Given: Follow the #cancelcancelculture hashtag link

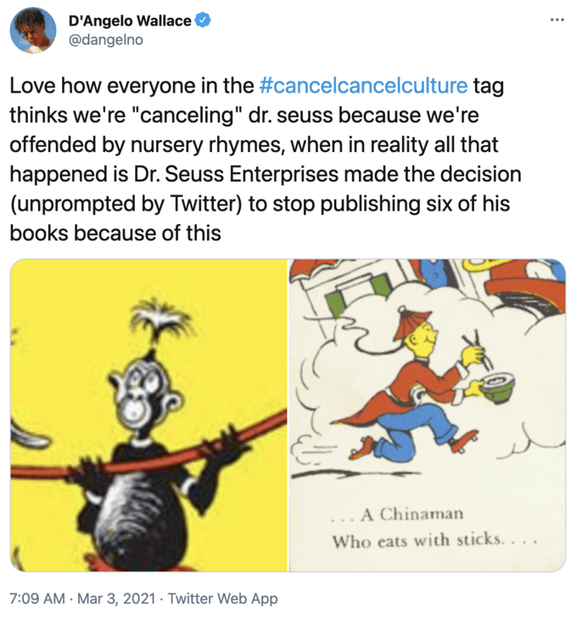Looking at the screenshot, I should coord(362,86).
